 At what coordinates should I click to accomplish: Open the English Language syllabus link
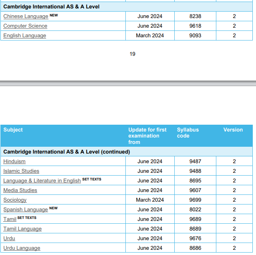pyautogui.click(x=25, y=36)
